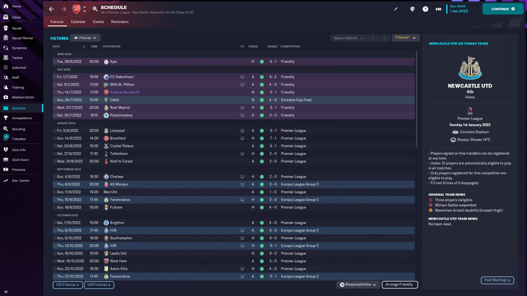Screen dimensions: 527x296
Task: Click the Opposition column header
Action: tap(112, 46)
